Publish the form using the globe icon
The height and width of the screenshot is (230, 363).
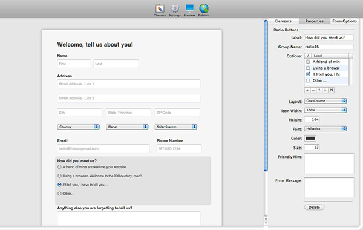point(204,10)
